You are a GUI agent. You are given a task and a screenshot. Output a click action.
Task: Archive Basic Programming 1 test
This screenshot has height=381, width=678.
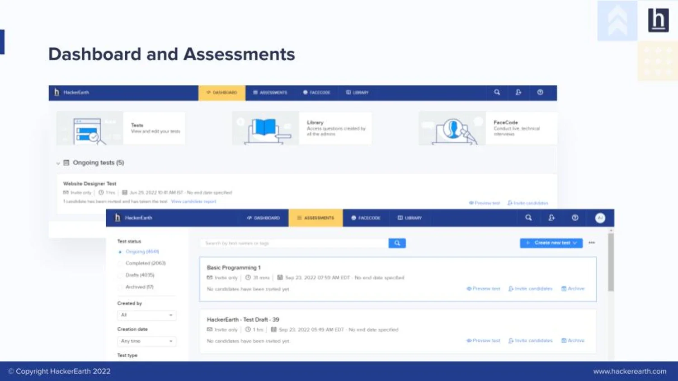tap(573, 288)
